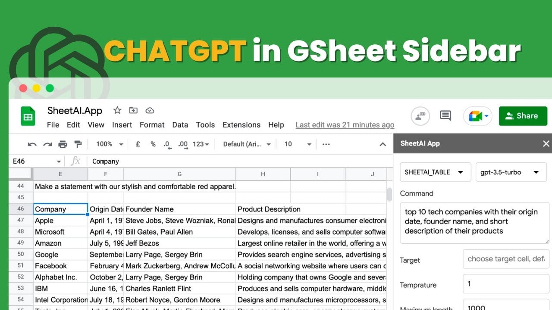Print the spreadsheet
Viewport: 552px width, 310px height.
tap(63, 144)
